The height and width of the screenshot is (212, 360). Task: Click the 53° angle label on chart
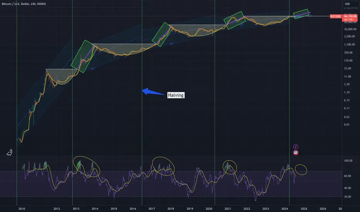click(x=92, y=69)
